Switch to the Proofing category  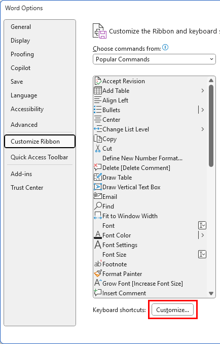pyautogui.click(x=22, y=54)
